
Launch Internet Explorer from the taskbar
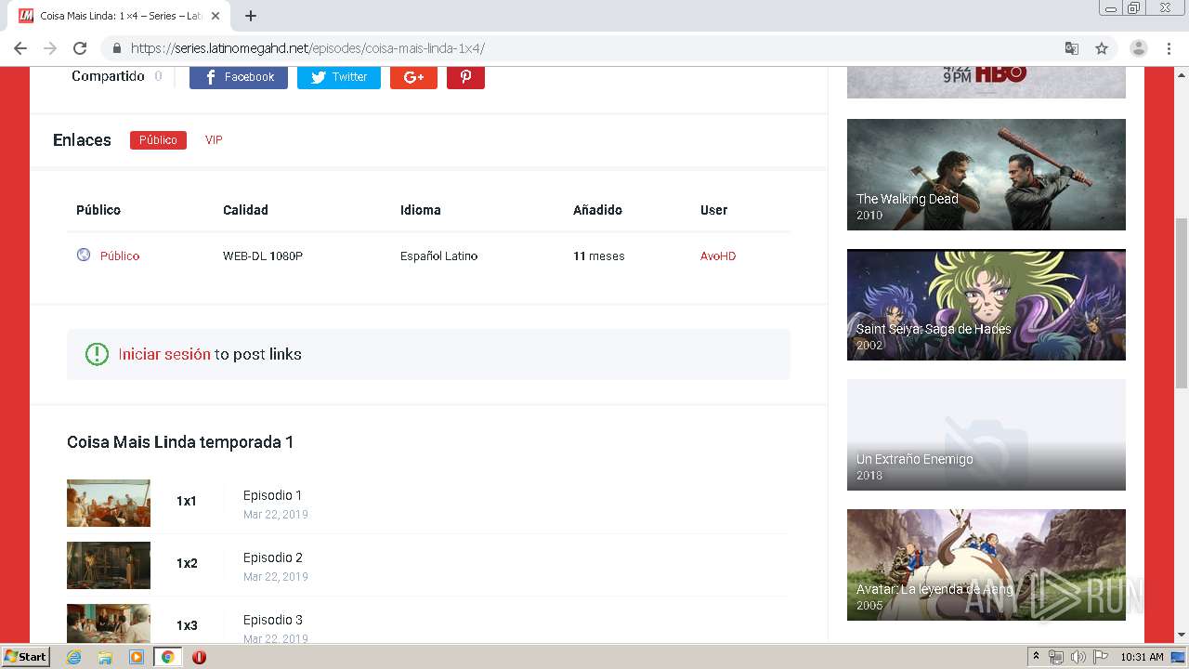73,657
